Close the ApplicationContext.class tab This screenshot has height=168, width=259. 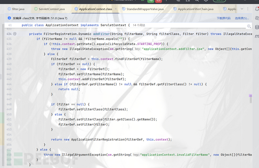[115, 9]
